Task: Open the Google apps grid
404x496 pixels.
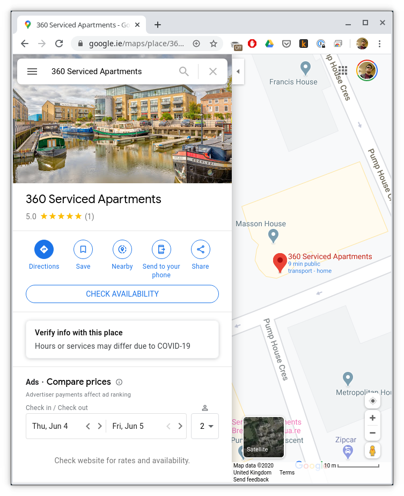Action: [343, 70]
